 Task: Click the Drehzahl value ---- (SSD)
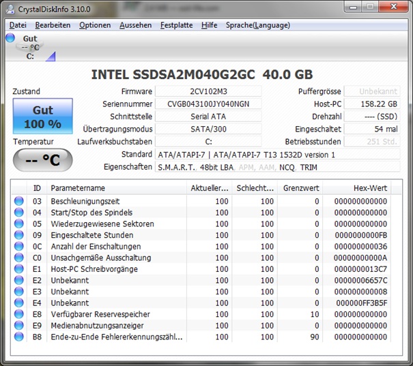tap(372, 117)
